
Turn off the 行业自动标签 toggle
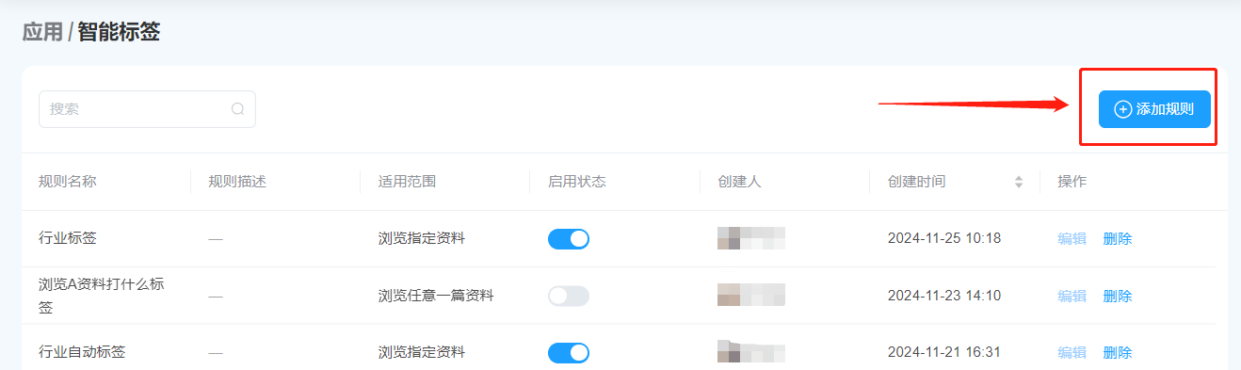(x=569, y=352)
